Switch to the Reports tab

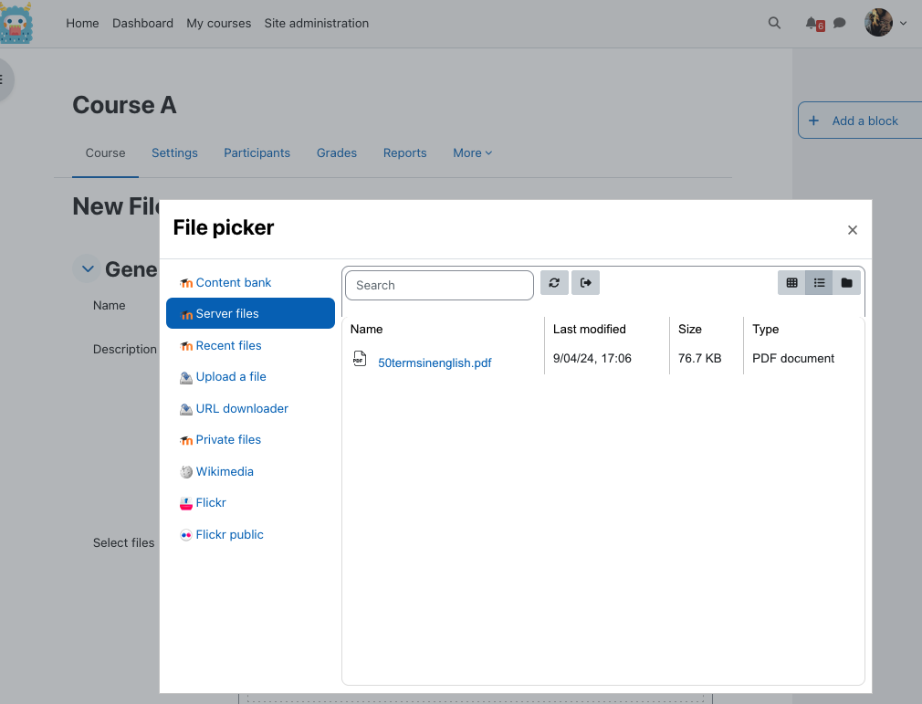click(x=404, y=152)
